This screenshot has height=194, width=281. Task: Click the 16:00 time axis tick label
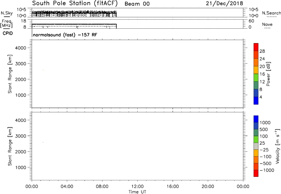[x=172, y=187]
